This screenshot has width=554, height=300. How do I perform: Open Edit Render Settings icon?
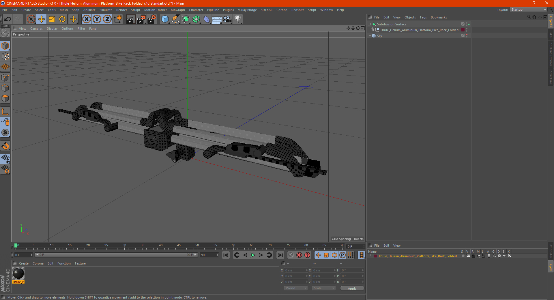click(x=152, y=19)
